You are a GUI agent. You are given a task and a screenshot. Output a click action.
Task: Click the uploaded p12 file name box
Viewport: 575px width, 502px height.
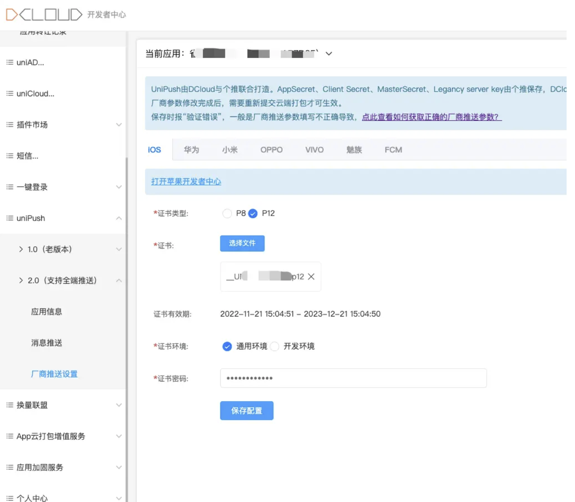pyautogui.click(x=271, y=277)
